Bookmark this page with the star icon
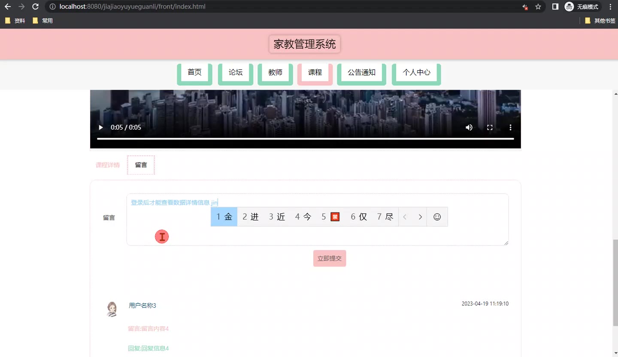The width and height of the screenshot is (618, 357). point(538,6)
